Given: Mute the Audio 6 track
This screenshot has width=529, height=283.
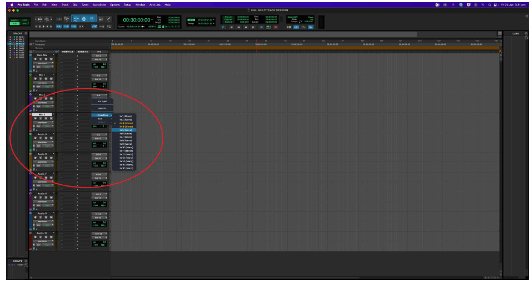Looking at the screenshot, I should click(x=51, y=158).
